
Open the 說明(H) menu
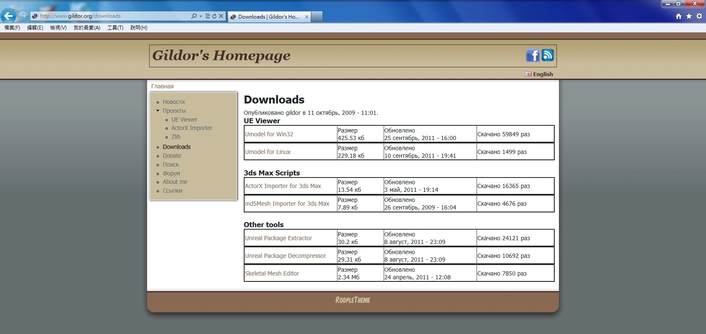click(139, 28)
